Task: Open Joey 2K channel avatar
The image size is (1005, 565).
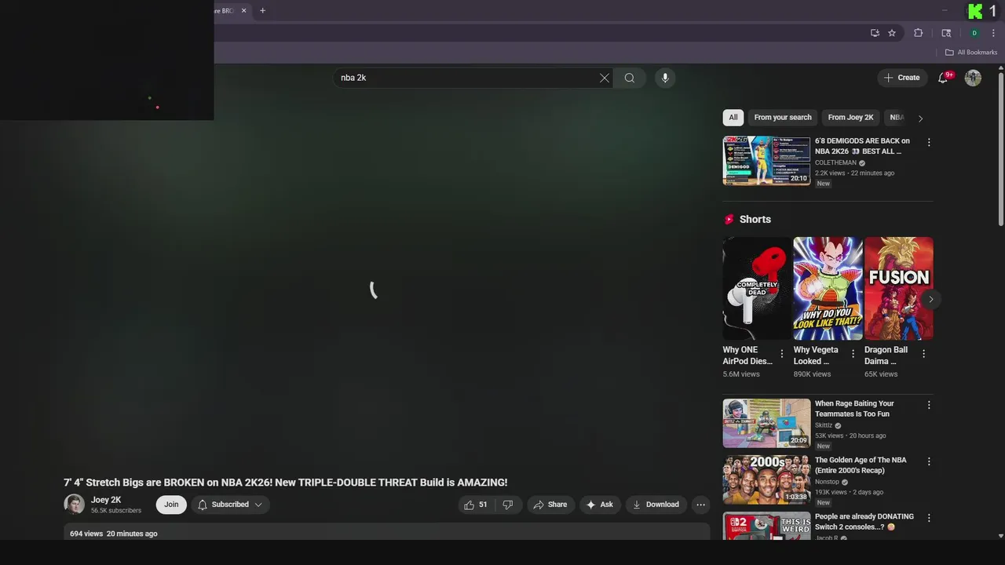Action: pyautogui.click(x=74, y=505)
